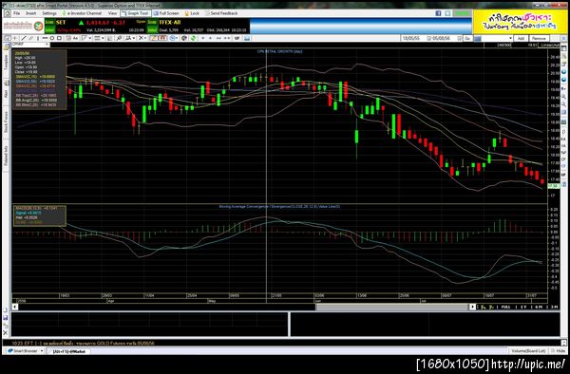
Task: Click Send Feedback
Action: 221,13
